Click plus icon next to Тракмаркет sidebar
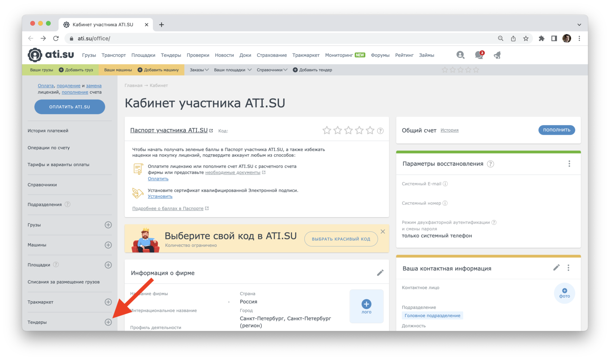 click(x=108, y=302)
